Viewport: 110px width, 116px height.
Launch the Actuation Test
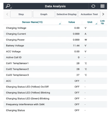point(89,14)
